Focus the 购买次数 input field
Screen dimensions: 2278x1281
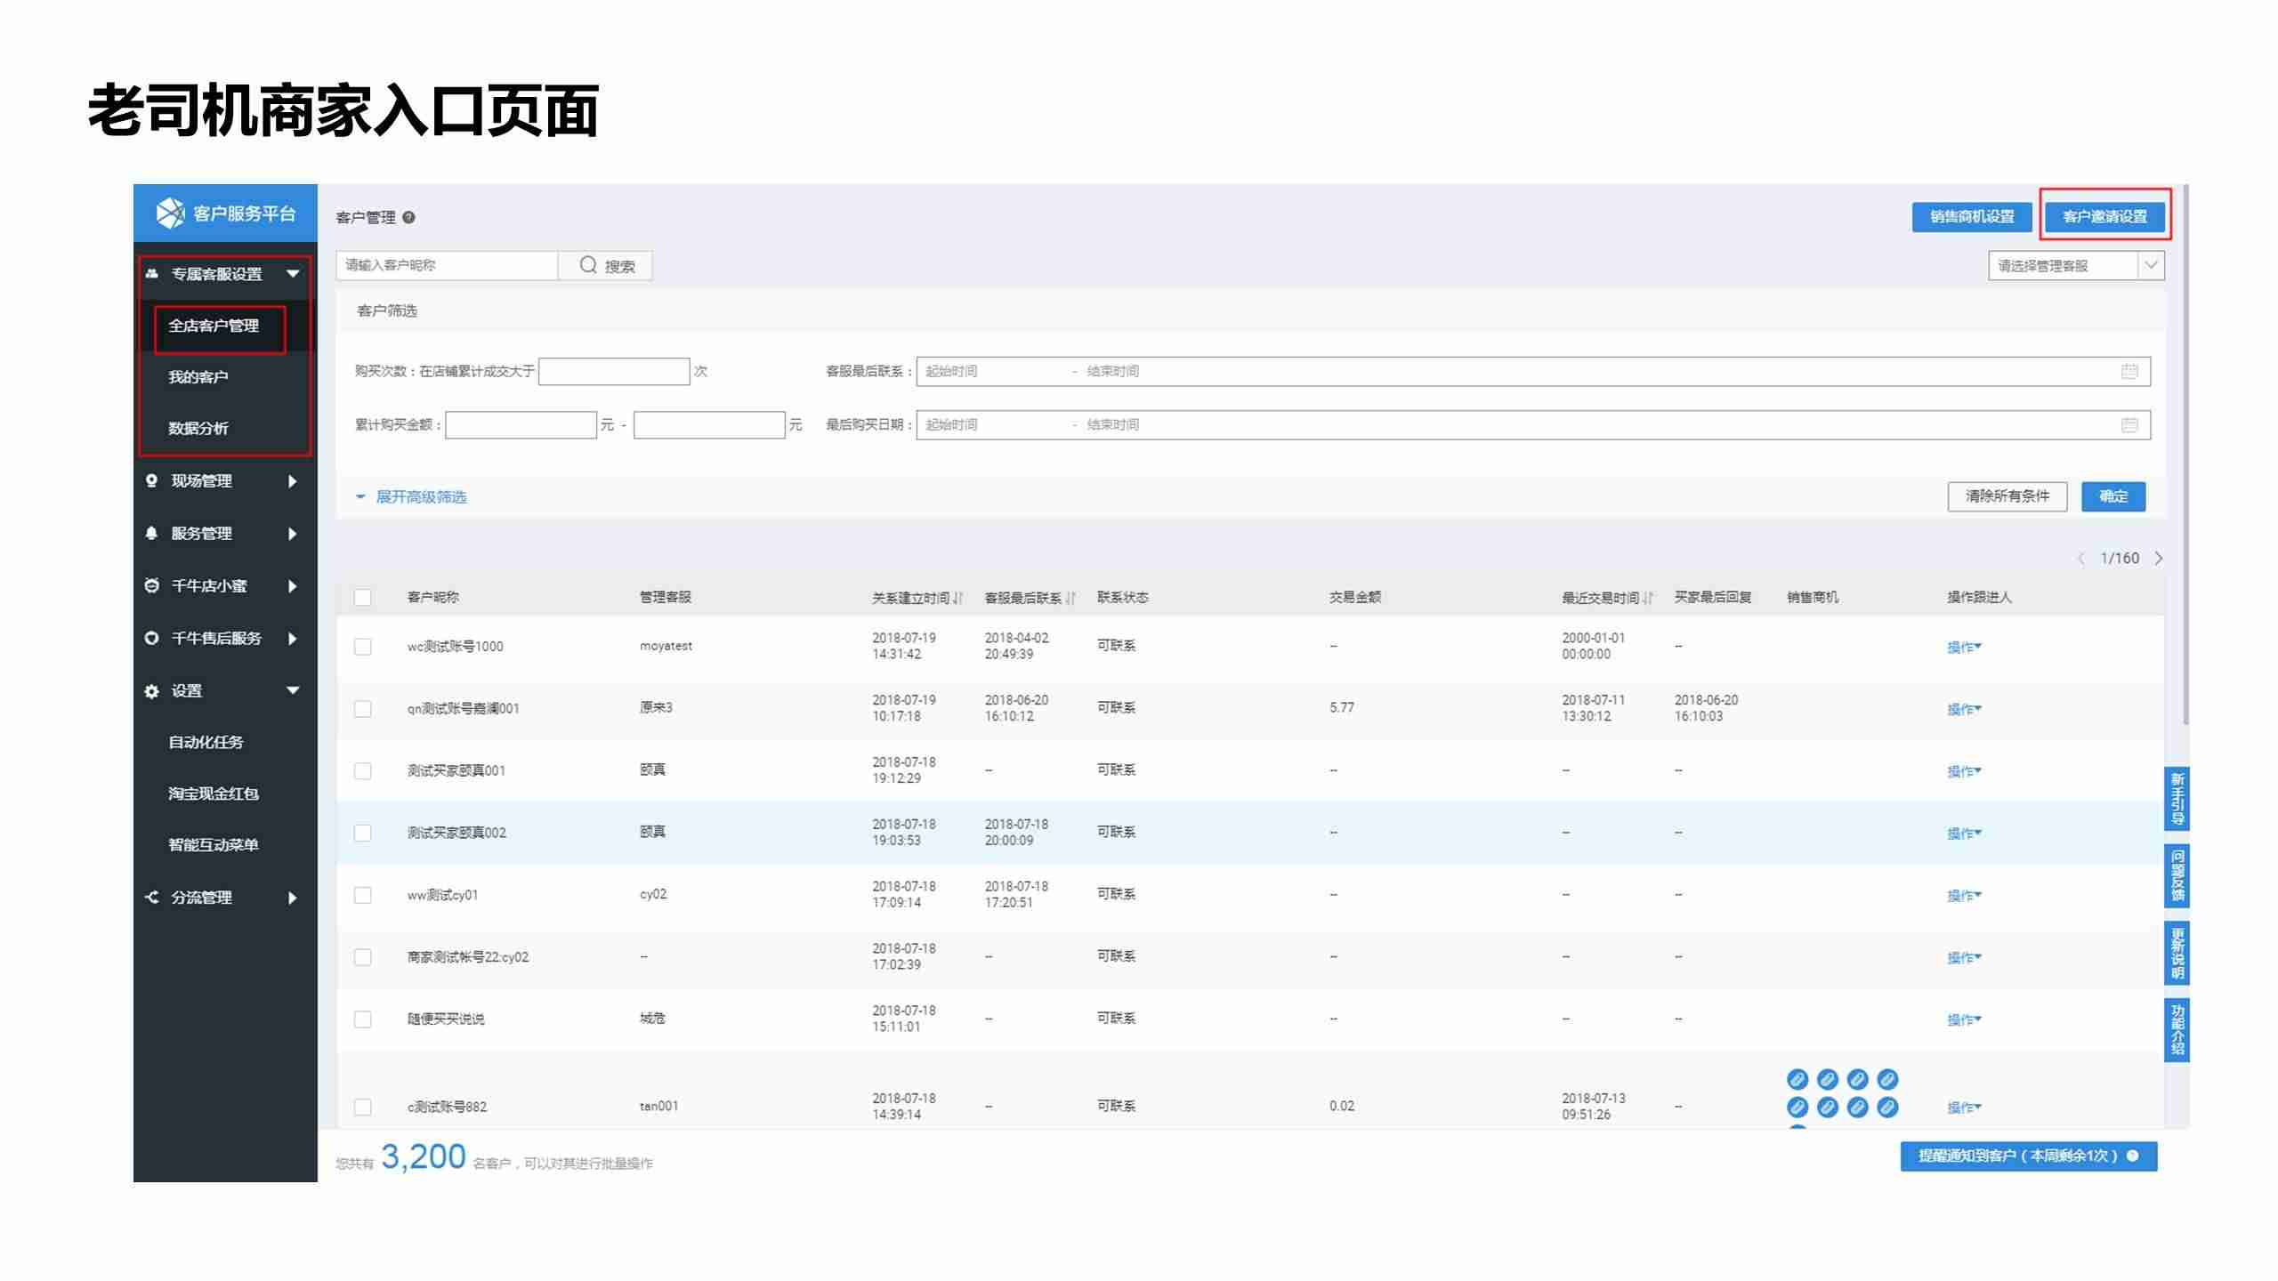tap(614, 371)
